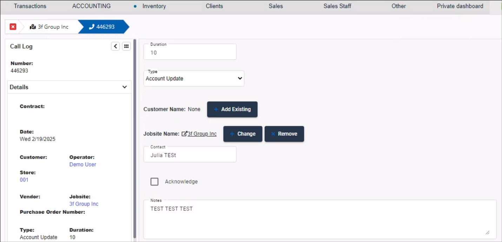The width and height of the screenshot is (502, 242).
Task: Click into the Duration input field
Action: point(190,53)
